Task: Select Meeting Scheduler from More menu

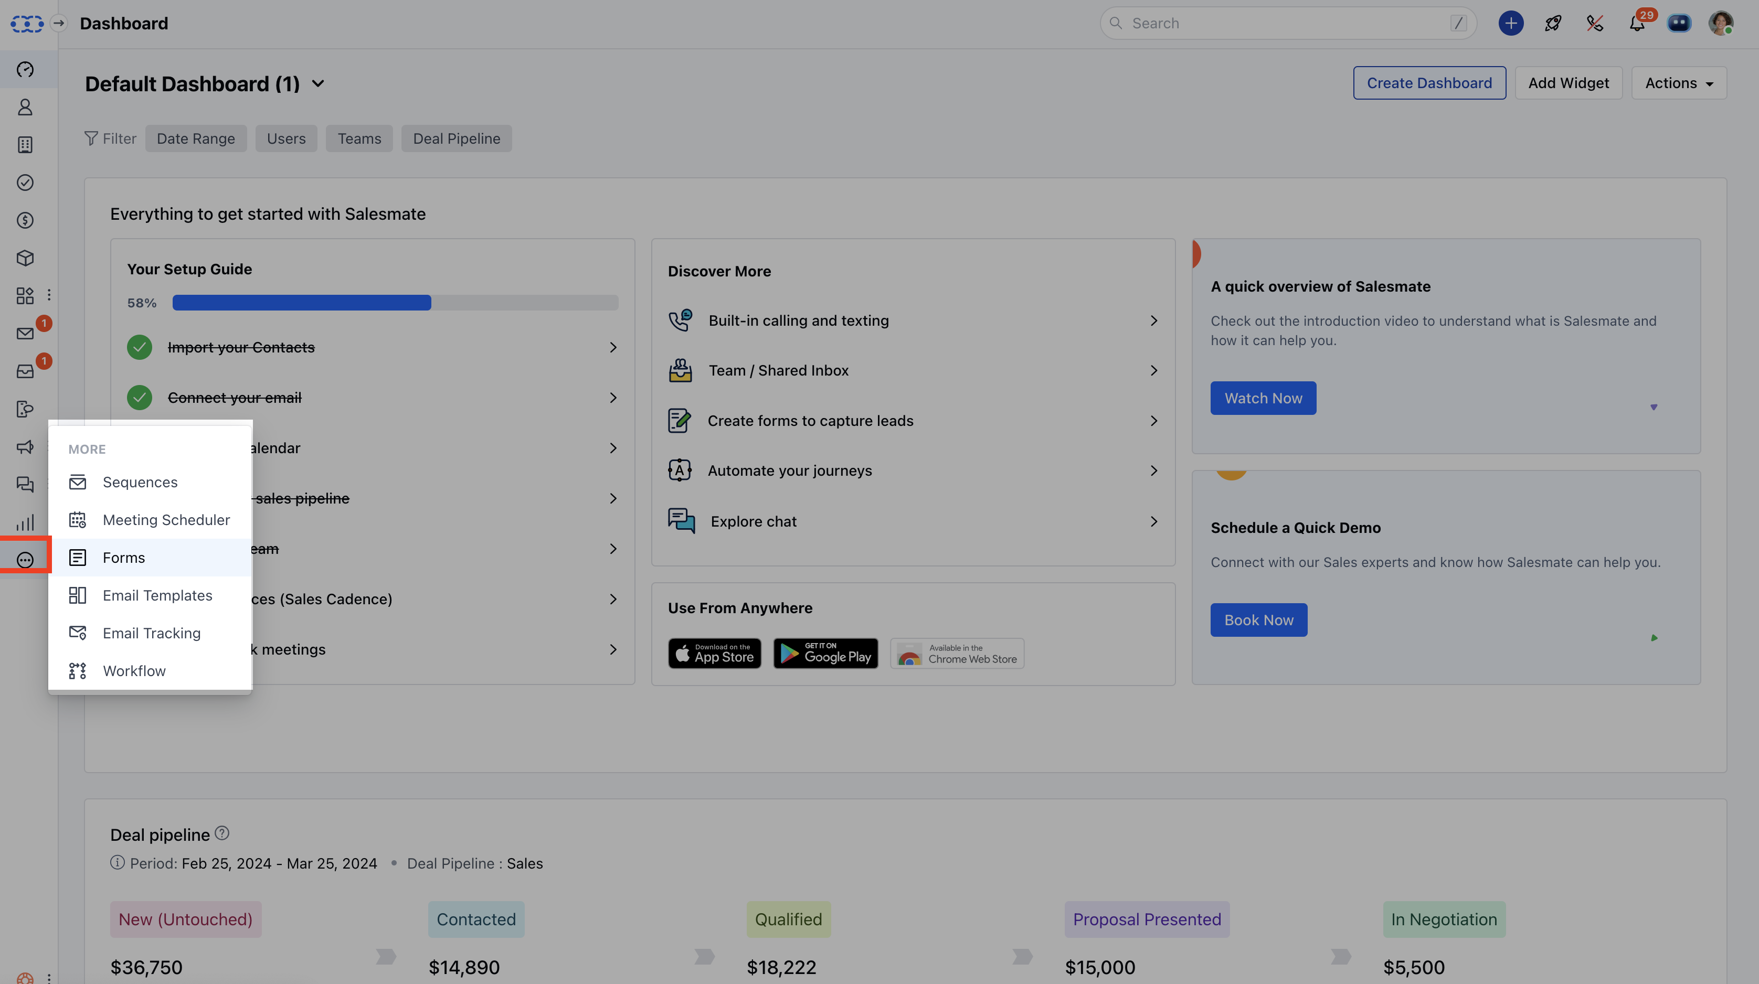Action: pyautogui.click(x=150, y=520)
